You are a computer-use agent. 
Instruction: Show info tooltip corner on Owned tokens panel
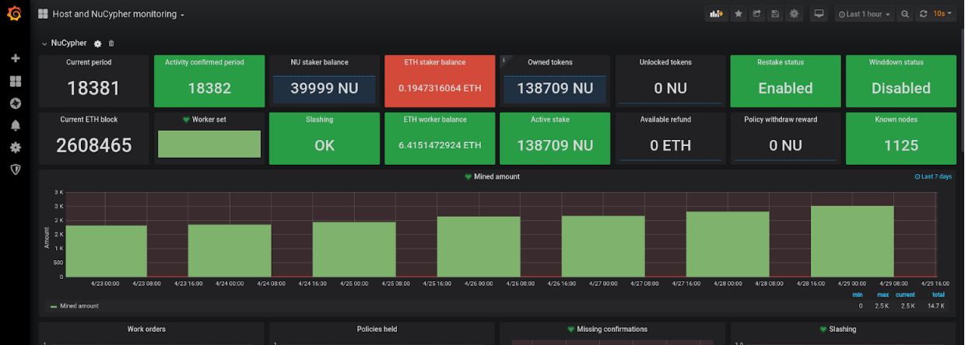pos(504,59)
